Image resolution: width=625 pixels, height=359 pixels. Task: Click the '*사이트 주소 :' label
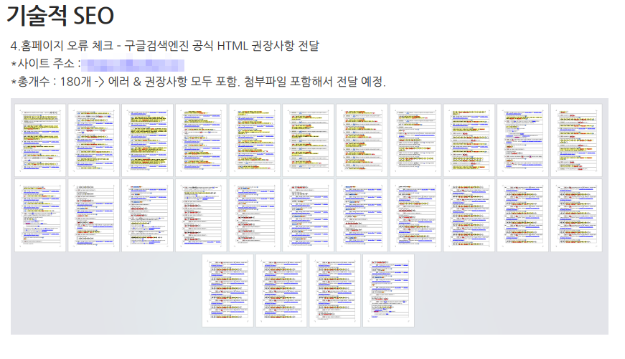[46, 64]
